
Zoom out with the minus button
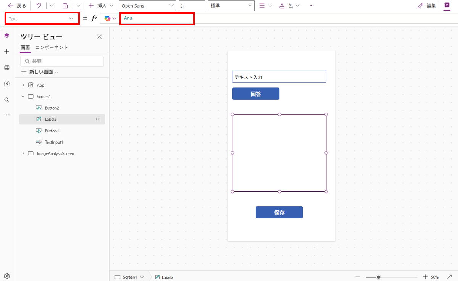coord(358,277)
